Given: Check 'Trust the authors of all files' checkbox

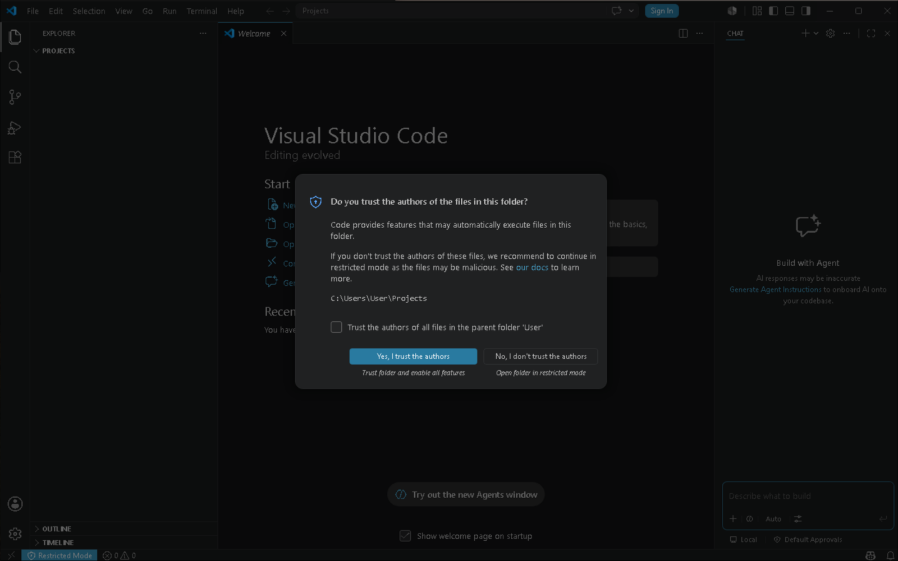Looking at the screenshot, I should tap(336, 327).
